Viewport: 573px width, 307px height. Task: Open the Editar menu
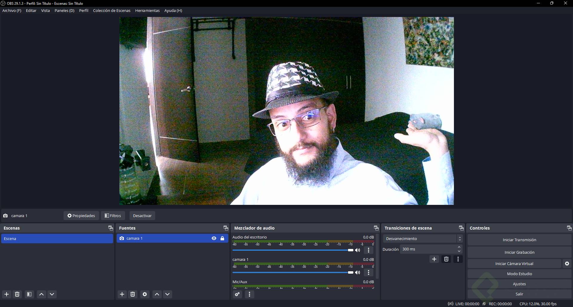31,10
